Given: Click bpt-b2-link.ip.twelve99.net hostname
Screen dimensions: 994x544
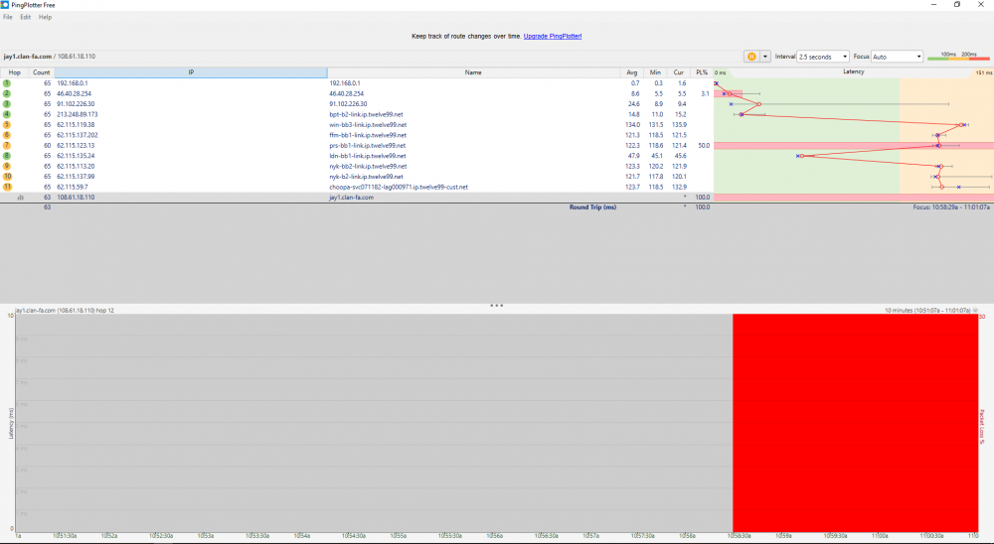Looking at the screenshot, I should coord(366,114).
